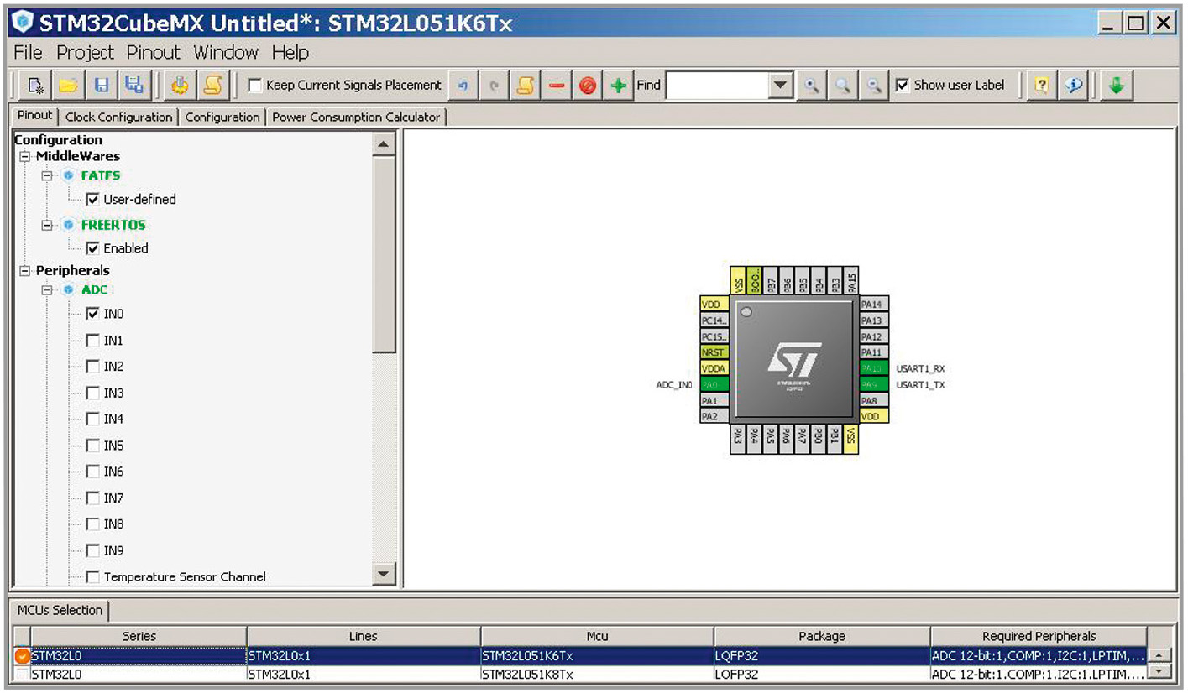Click the green download updates arrow

tap(1116, 85)
